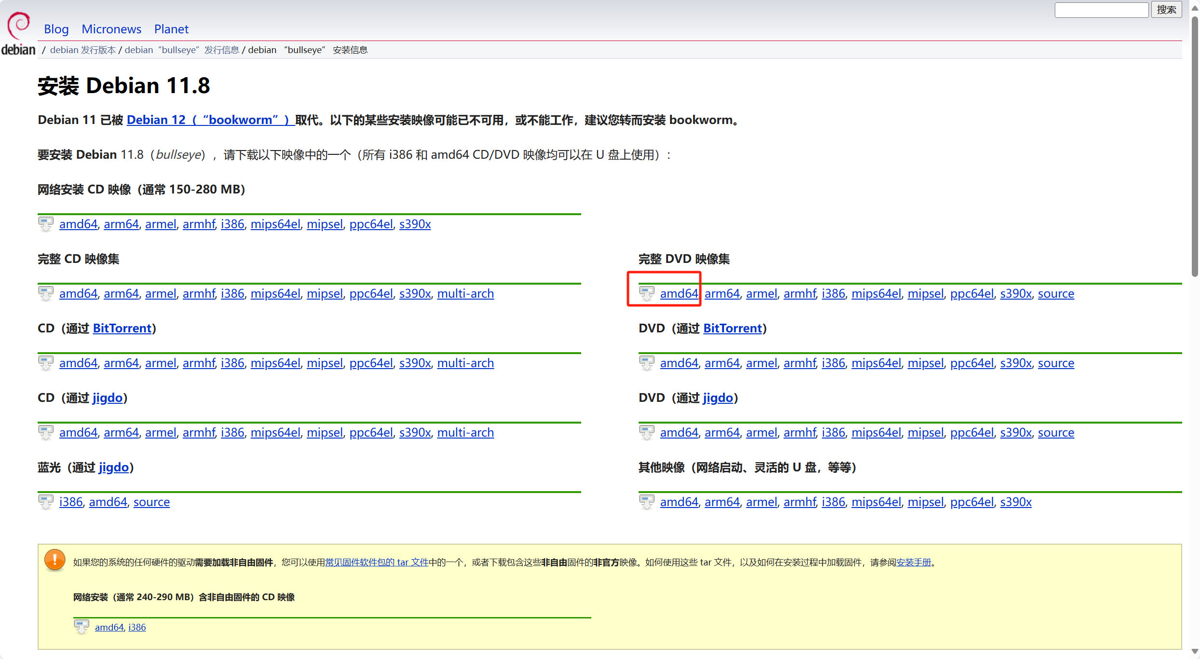Click download icon in DVD BitTorrent row

(x=647, y=363)
